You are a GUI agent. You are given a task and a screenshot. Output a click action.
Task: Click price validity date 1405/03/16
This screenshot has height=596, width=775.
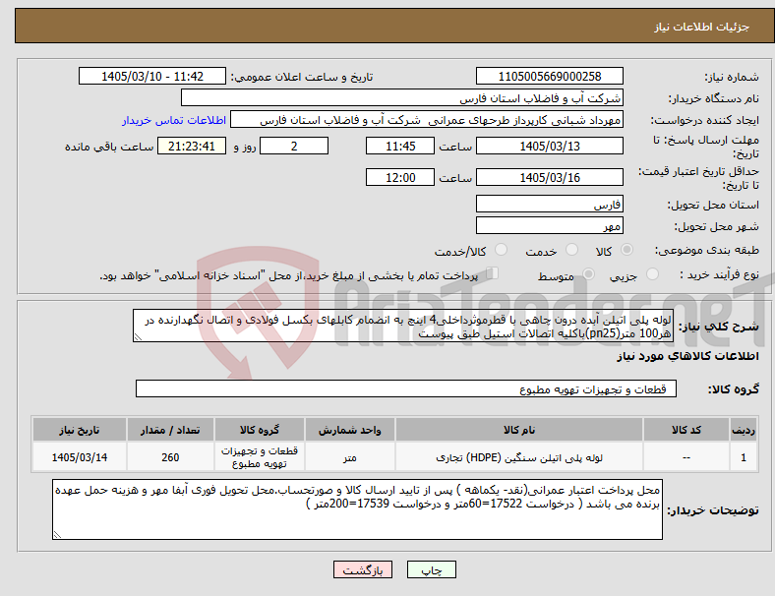click(x=549, y=177)
